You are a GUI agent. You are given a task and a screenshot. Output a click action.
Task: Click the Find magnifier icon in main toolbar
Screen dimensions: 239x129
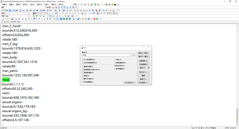(44, 19)
